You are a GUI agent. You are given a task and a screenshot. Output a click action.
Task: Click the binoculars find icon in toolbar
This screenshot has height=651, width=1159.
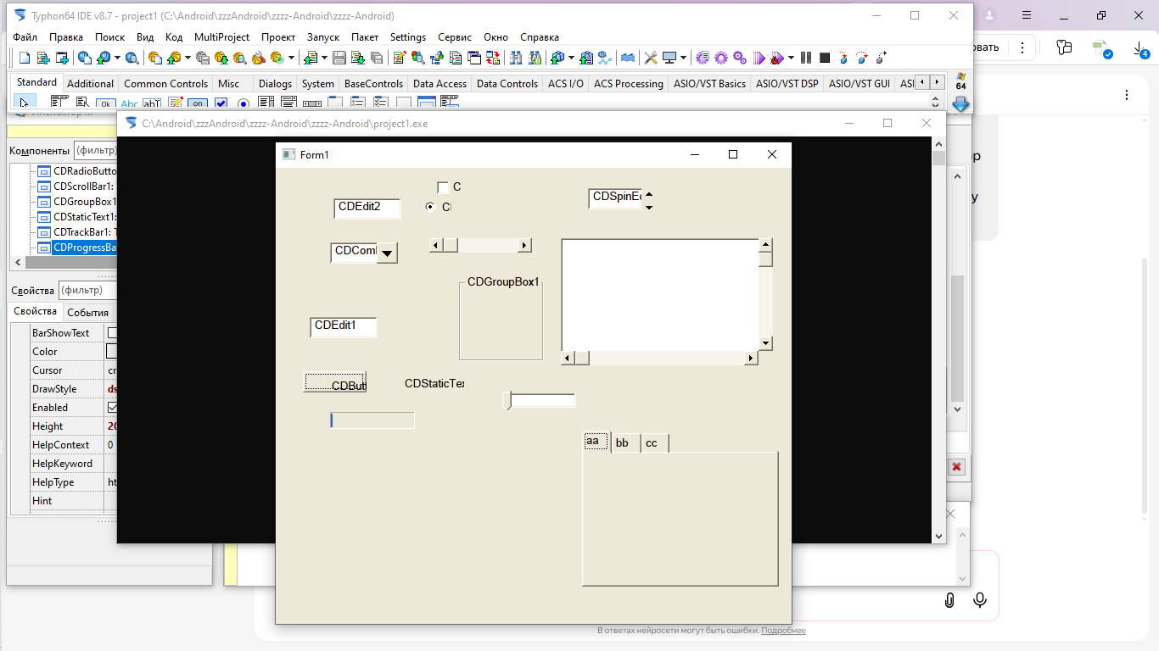point(515,58)
